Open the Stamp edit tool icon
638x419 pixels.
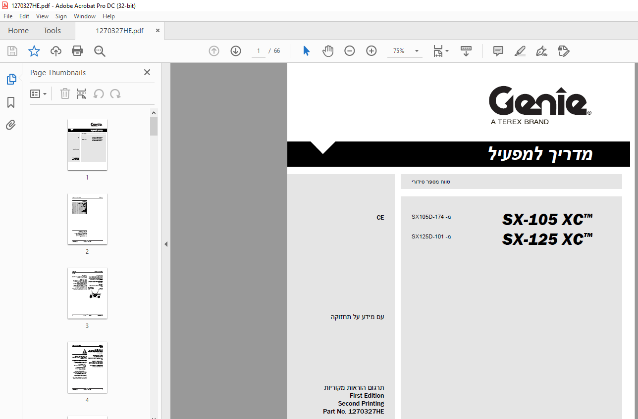coord(563,51)
